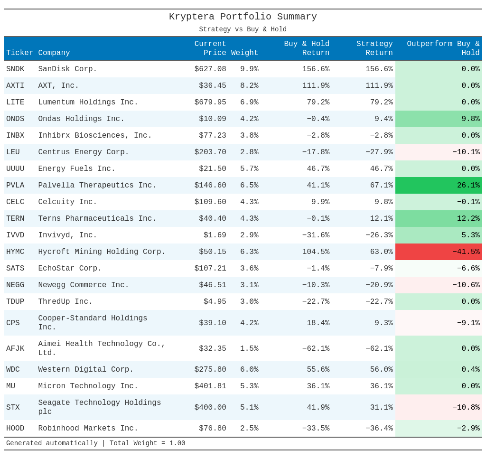Click Celcuity Inc. company name
The width and height of the screenshot is (486, 459).
[x=67, y=202]
